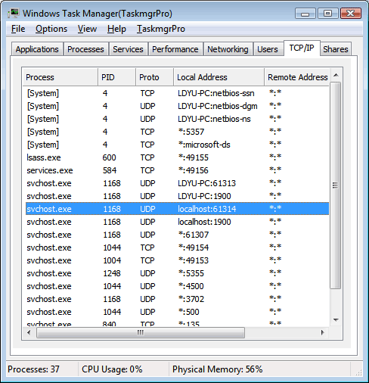The image size is (369, 383).
Task: Switch to the Processes tab
Action: point(85,49)
